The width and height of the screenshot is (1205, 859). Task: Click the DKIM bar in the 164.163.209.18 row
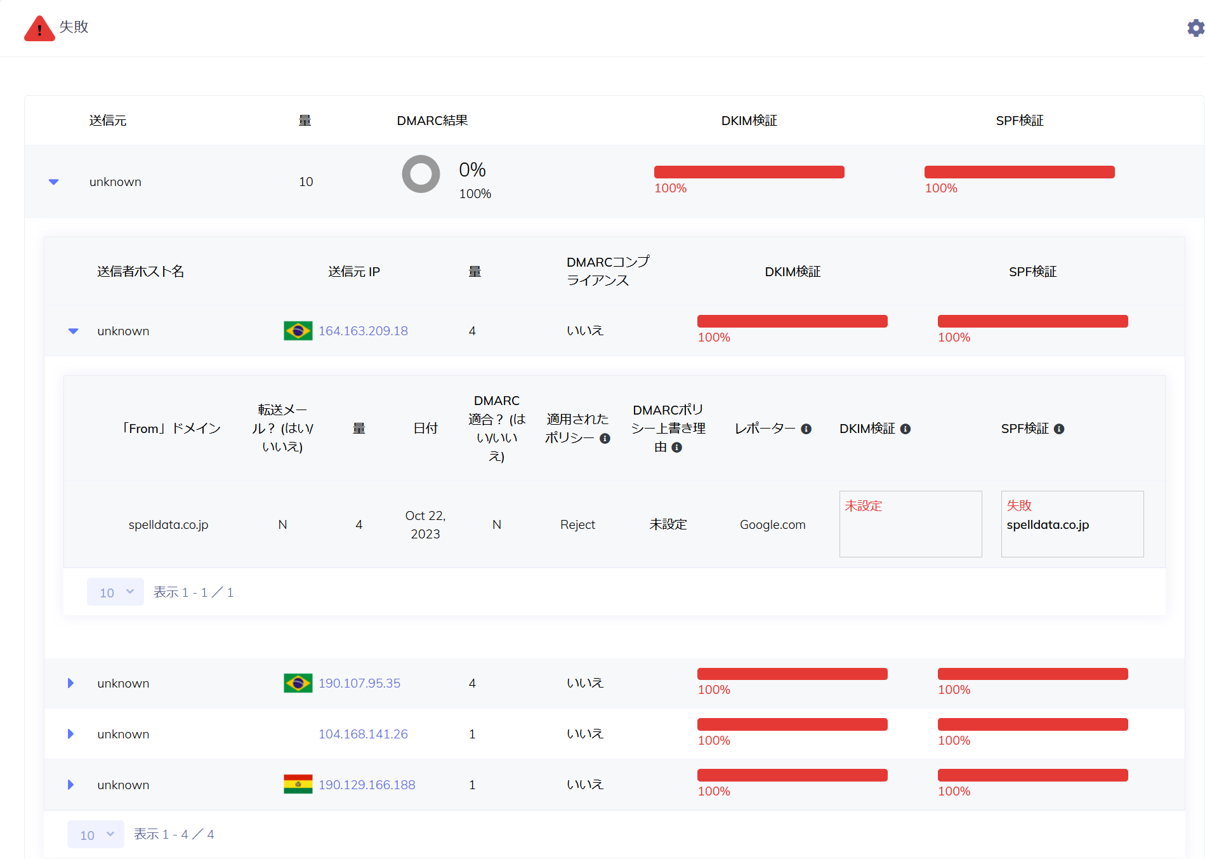tap(793, 321)
